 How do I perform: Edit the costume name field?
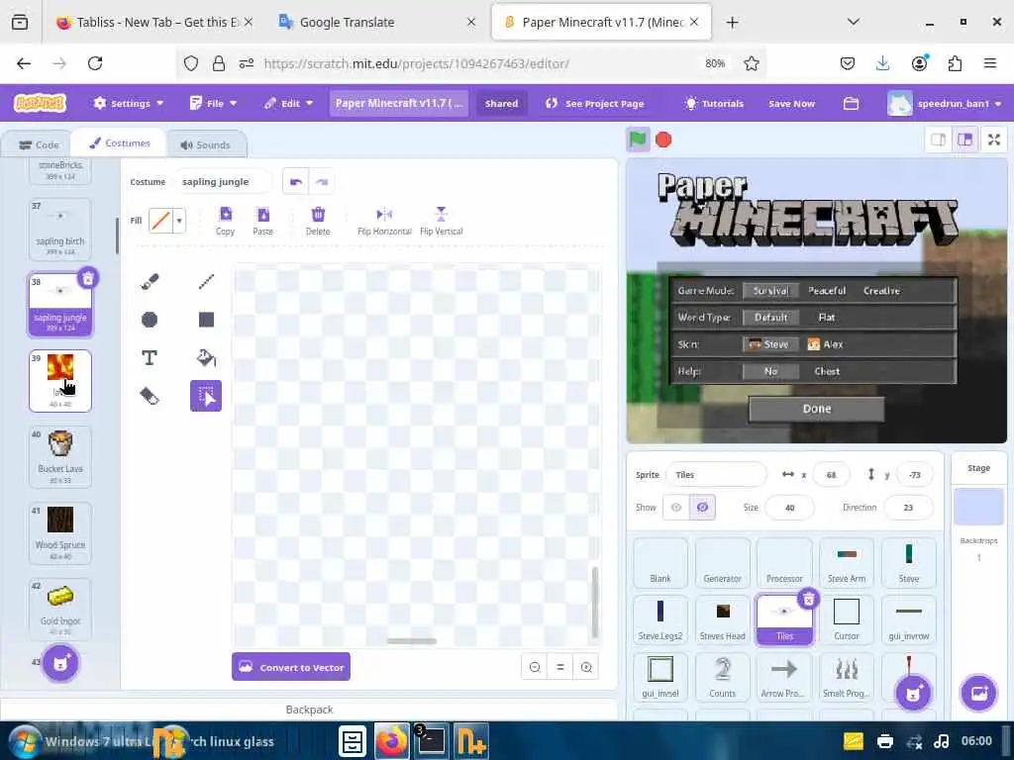[x=224, y=182]
